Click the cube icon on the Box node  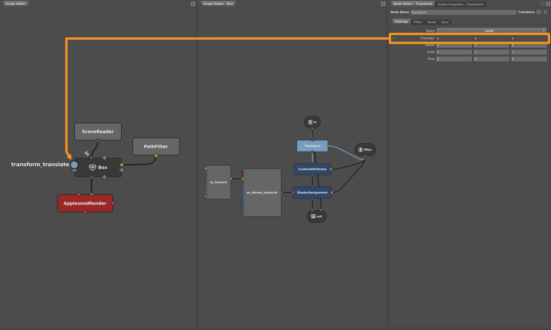92,167
